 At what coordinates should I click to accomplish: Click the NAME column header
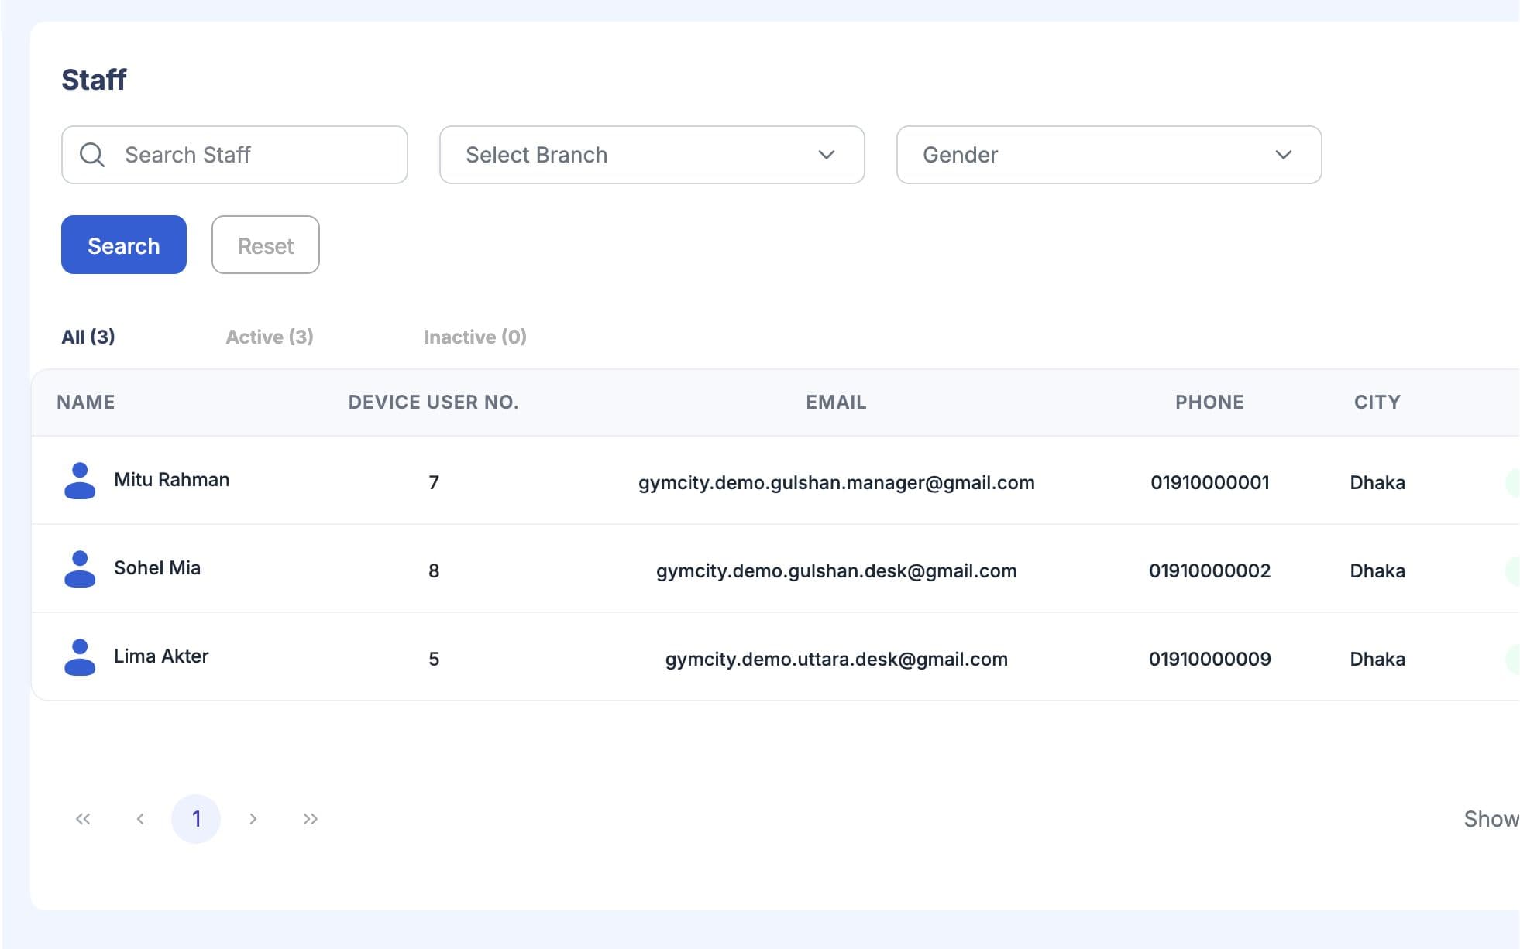[x=86, y=402]
